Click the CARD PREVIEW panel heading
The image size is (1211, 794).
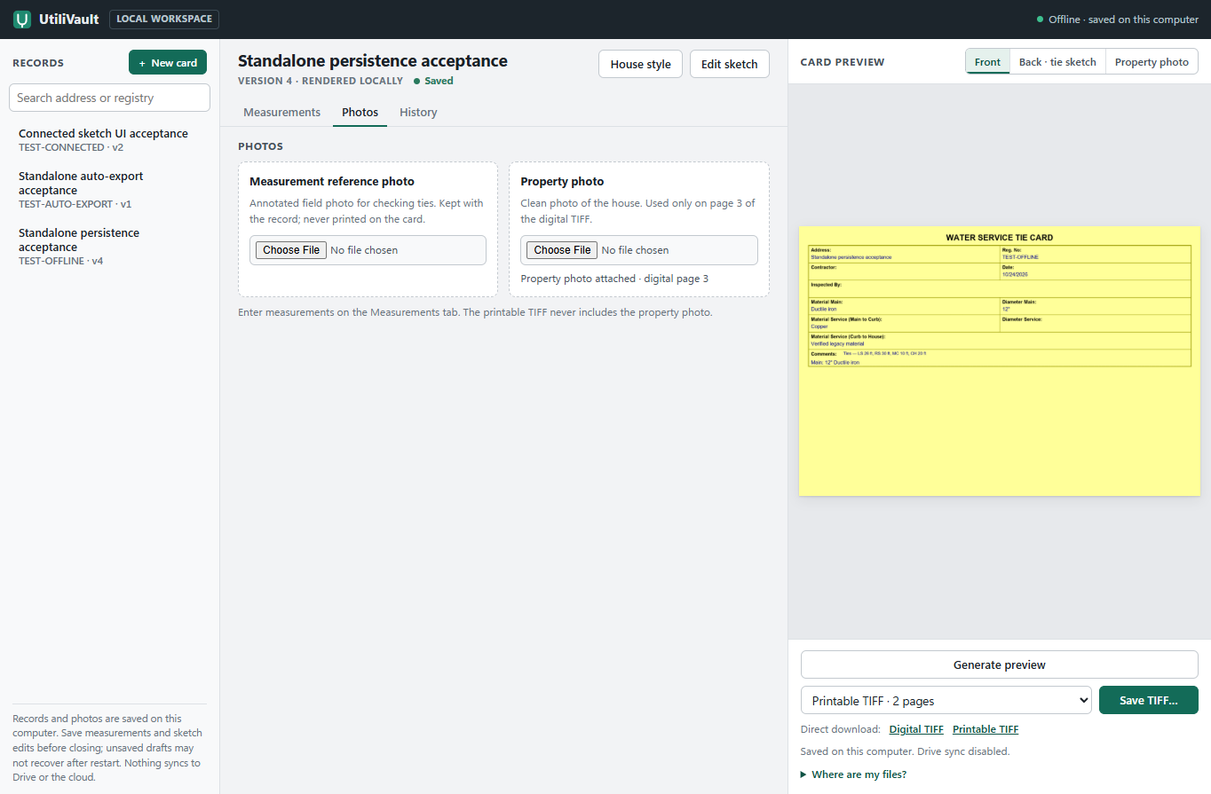pyautogui.click(x=843, y=62)
